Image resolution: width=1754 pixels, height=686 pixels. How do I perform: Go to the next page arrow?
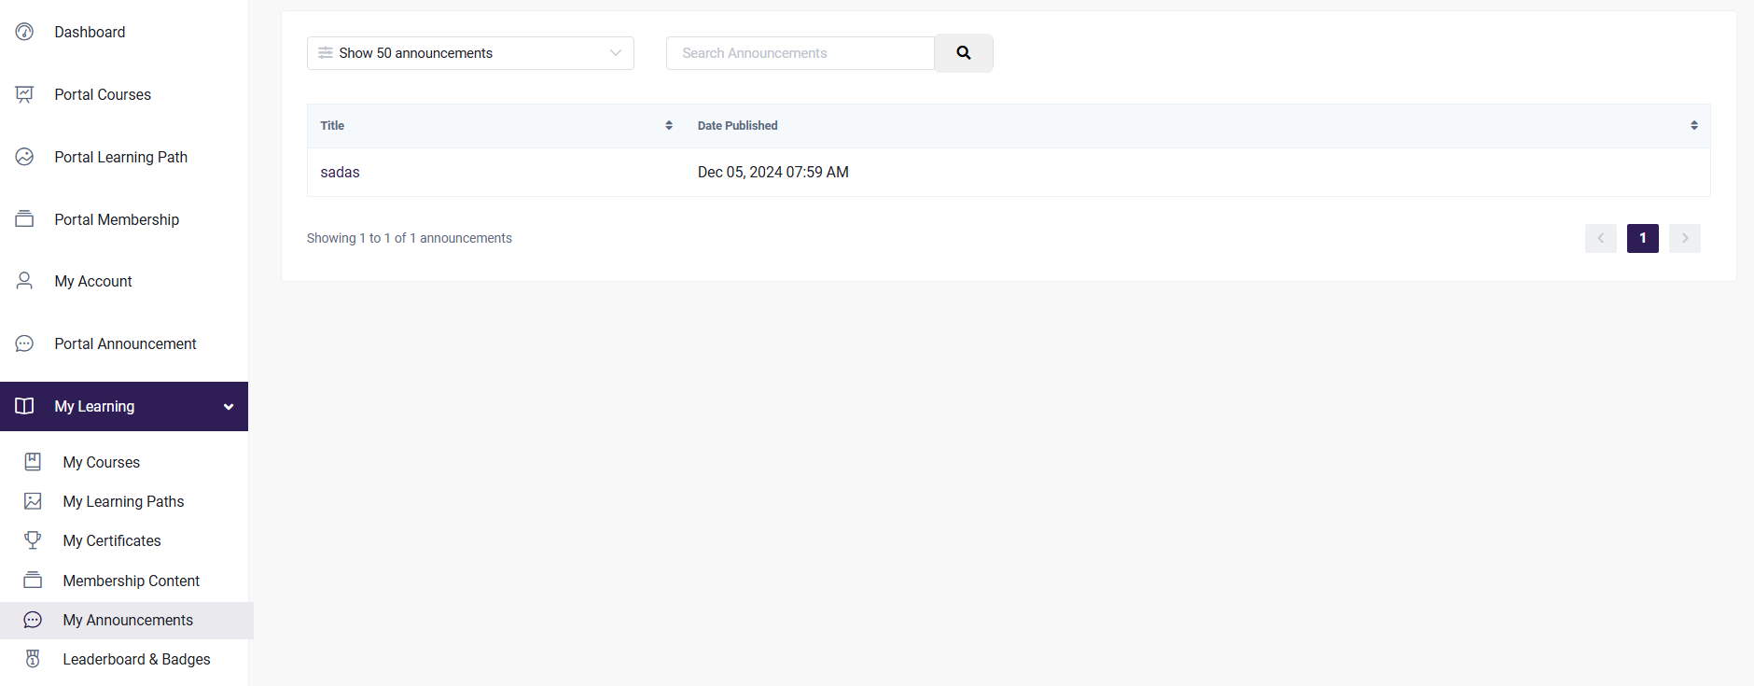tap(1685, 238)
